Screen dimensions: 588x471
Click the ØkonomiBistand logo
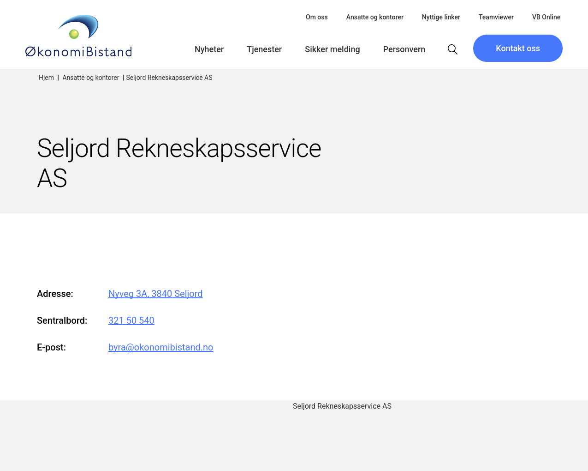tap(78, 36)
